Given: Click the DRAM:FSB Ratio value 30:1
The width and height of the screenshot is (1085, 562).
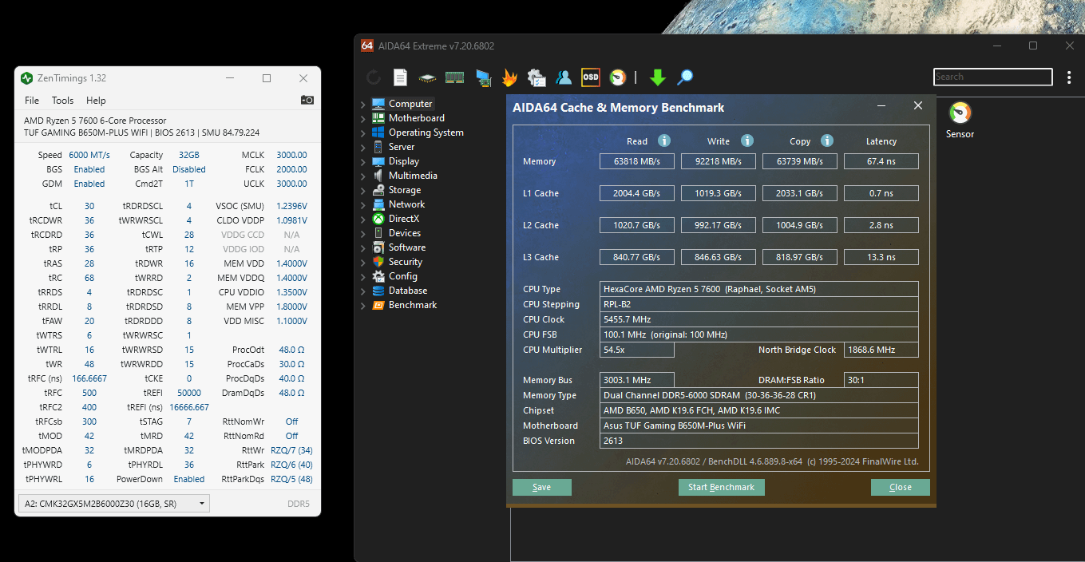Looking at the screenshot, I should click(x=881, y=380).
